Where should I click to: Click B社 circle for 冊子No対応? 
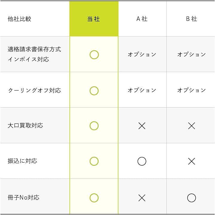coord(191,198)
